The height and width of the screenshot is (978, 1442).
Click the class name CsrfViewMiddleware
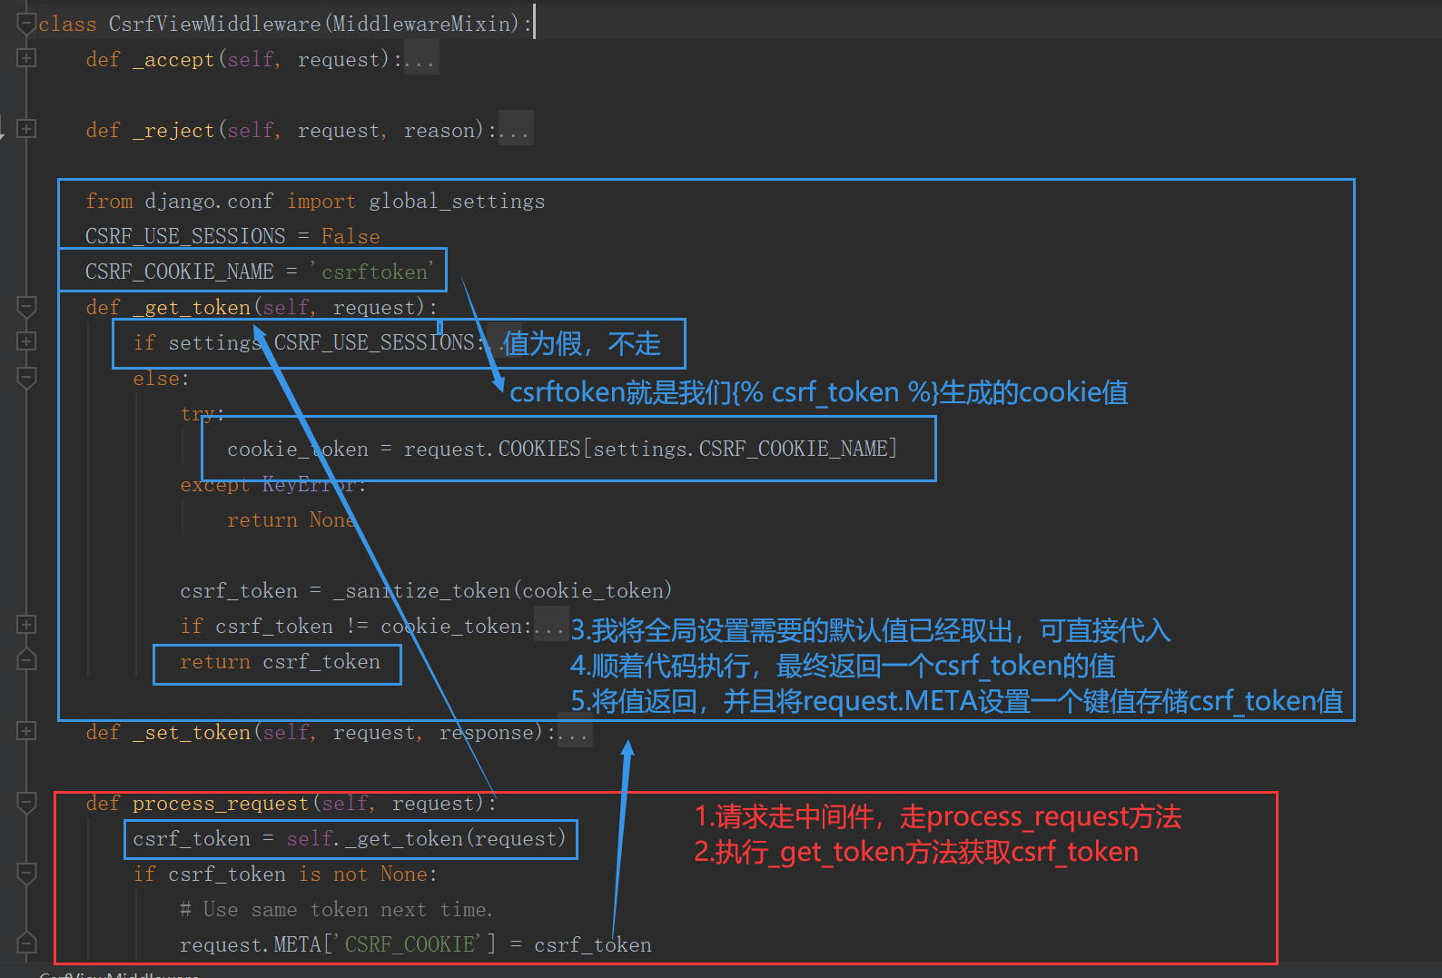[x=215, y=24]
